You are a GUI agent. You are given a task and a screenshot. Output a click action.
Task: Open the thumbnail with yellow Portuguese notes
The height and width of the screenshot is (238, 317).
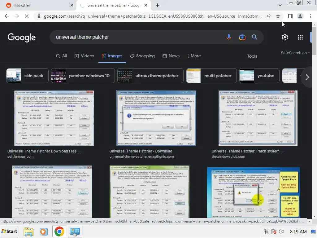253,192
